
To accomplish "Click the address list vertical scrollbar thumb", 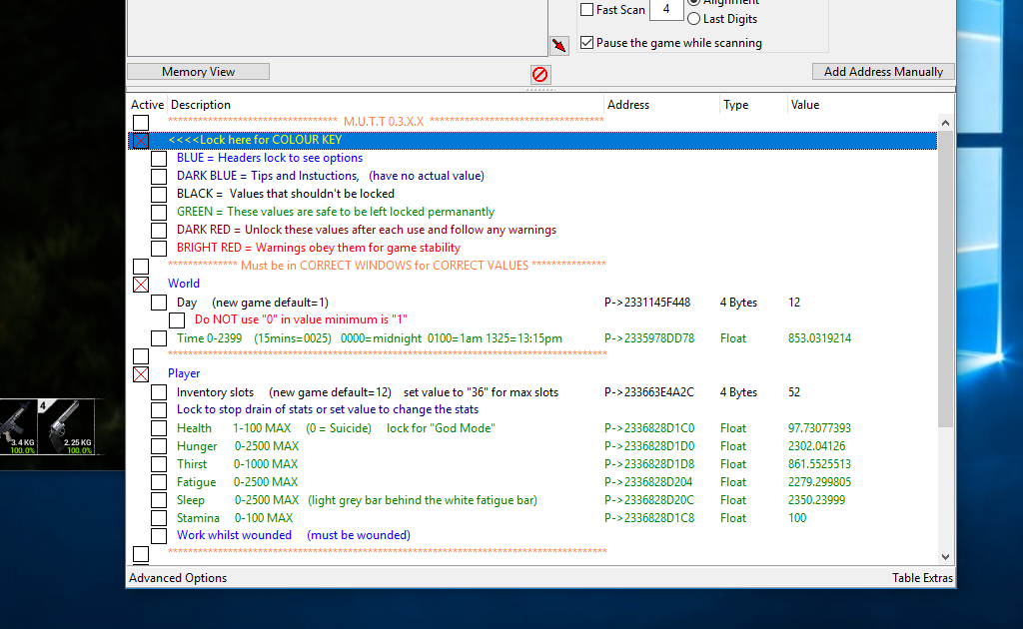I will point(945,279).
